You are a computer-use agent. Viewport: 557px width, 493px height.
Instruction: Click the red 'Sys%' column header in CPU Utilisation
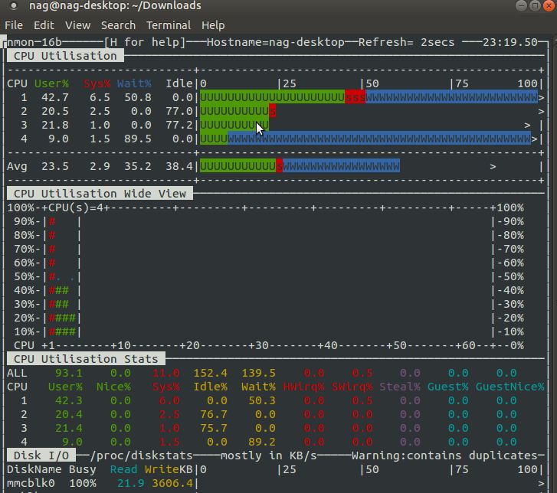pos(97,83)
